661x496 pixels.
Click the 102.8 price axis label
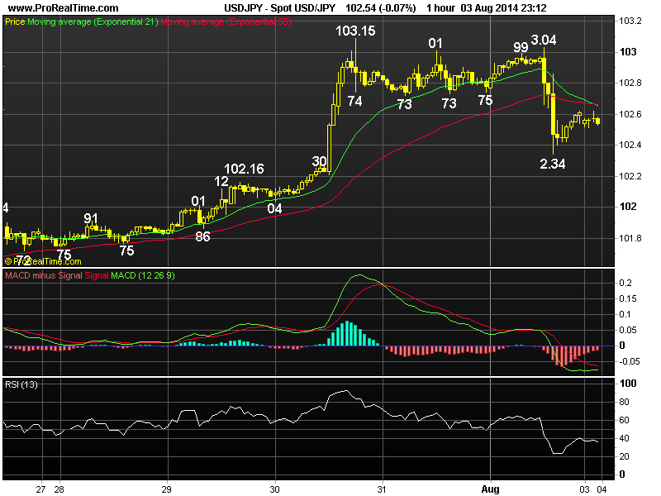click(630, 83)
